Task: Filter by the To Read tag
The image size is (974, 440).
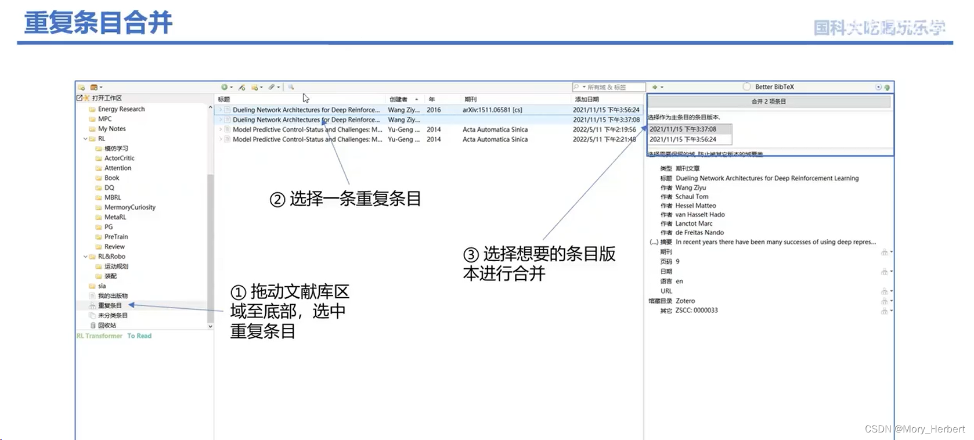Action: [139, 336]
